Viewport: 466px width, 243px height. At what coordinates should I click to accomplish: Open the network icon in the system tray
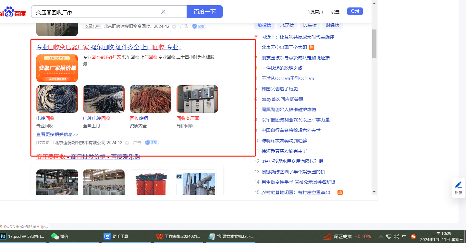[x=389, y=237]
